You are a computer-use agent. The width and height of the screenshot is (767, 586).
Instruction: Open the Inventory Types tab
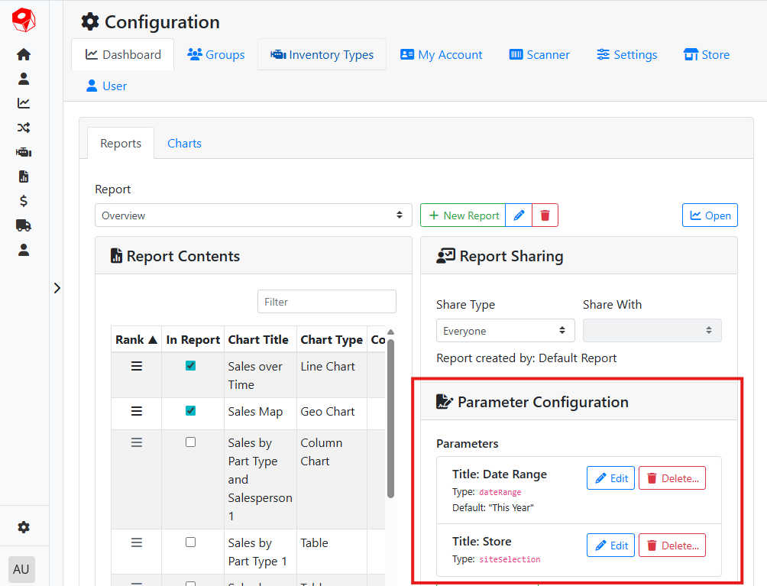(x=322, y=55)
